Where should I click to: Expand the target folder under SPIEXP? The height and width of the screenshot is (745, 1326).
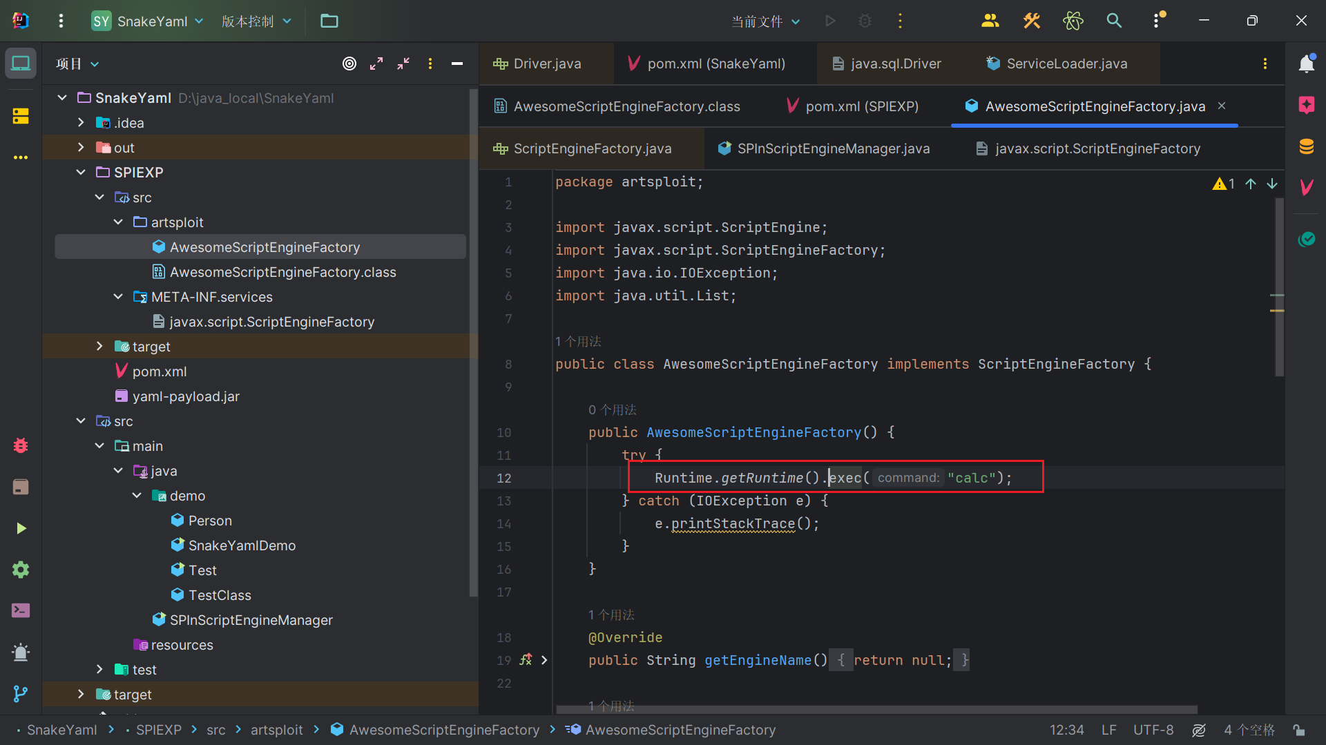tap(99, 346)
